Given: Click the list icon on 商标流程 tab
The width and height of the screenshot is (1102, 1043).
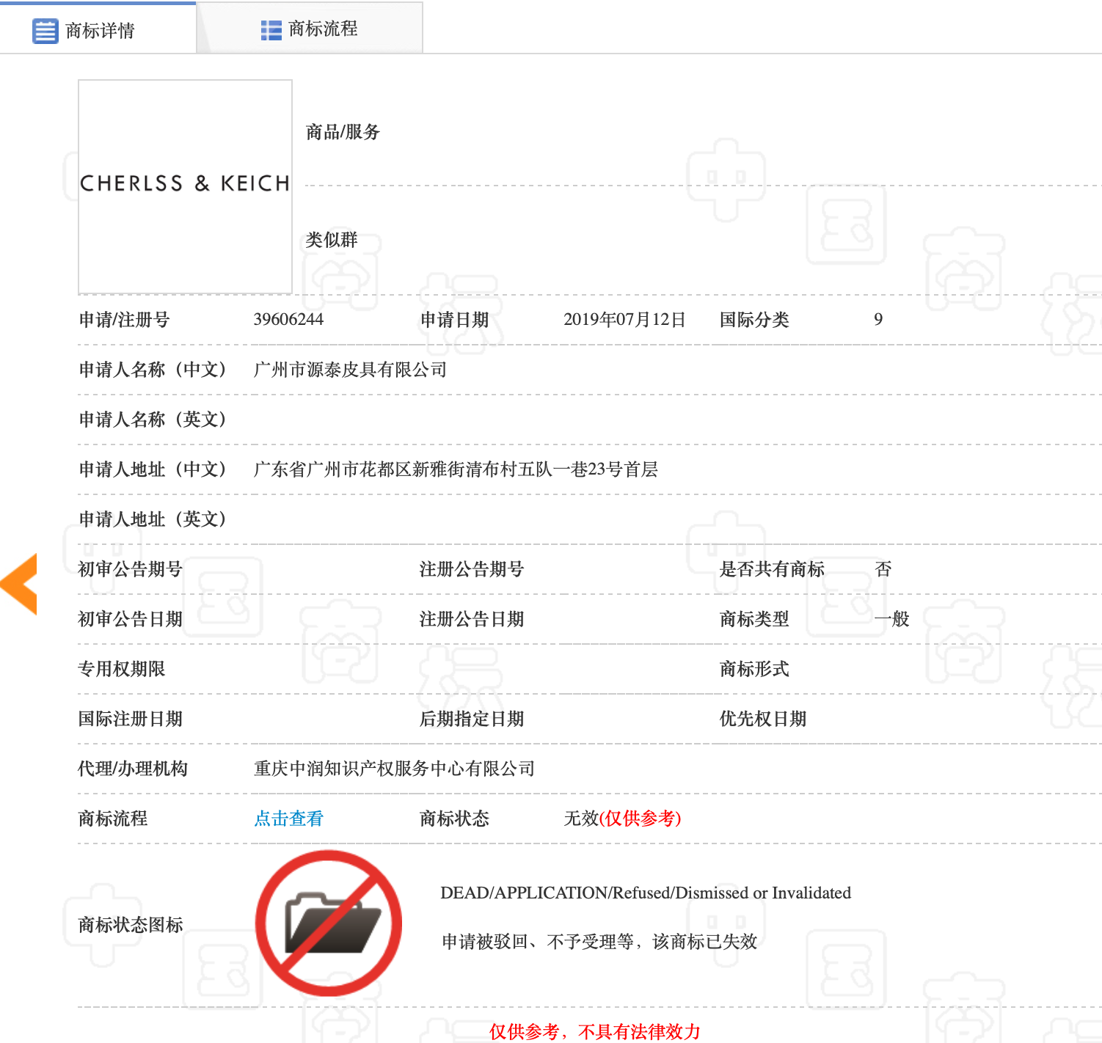Looking at the screenshot, I should click(271, 30).
